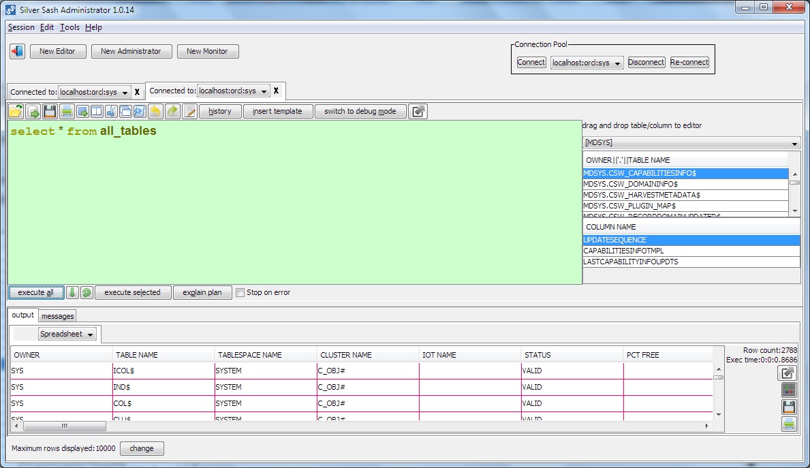Click the STATUS column header
Viewport: 810px width, 468px height.
coord(572,355)
